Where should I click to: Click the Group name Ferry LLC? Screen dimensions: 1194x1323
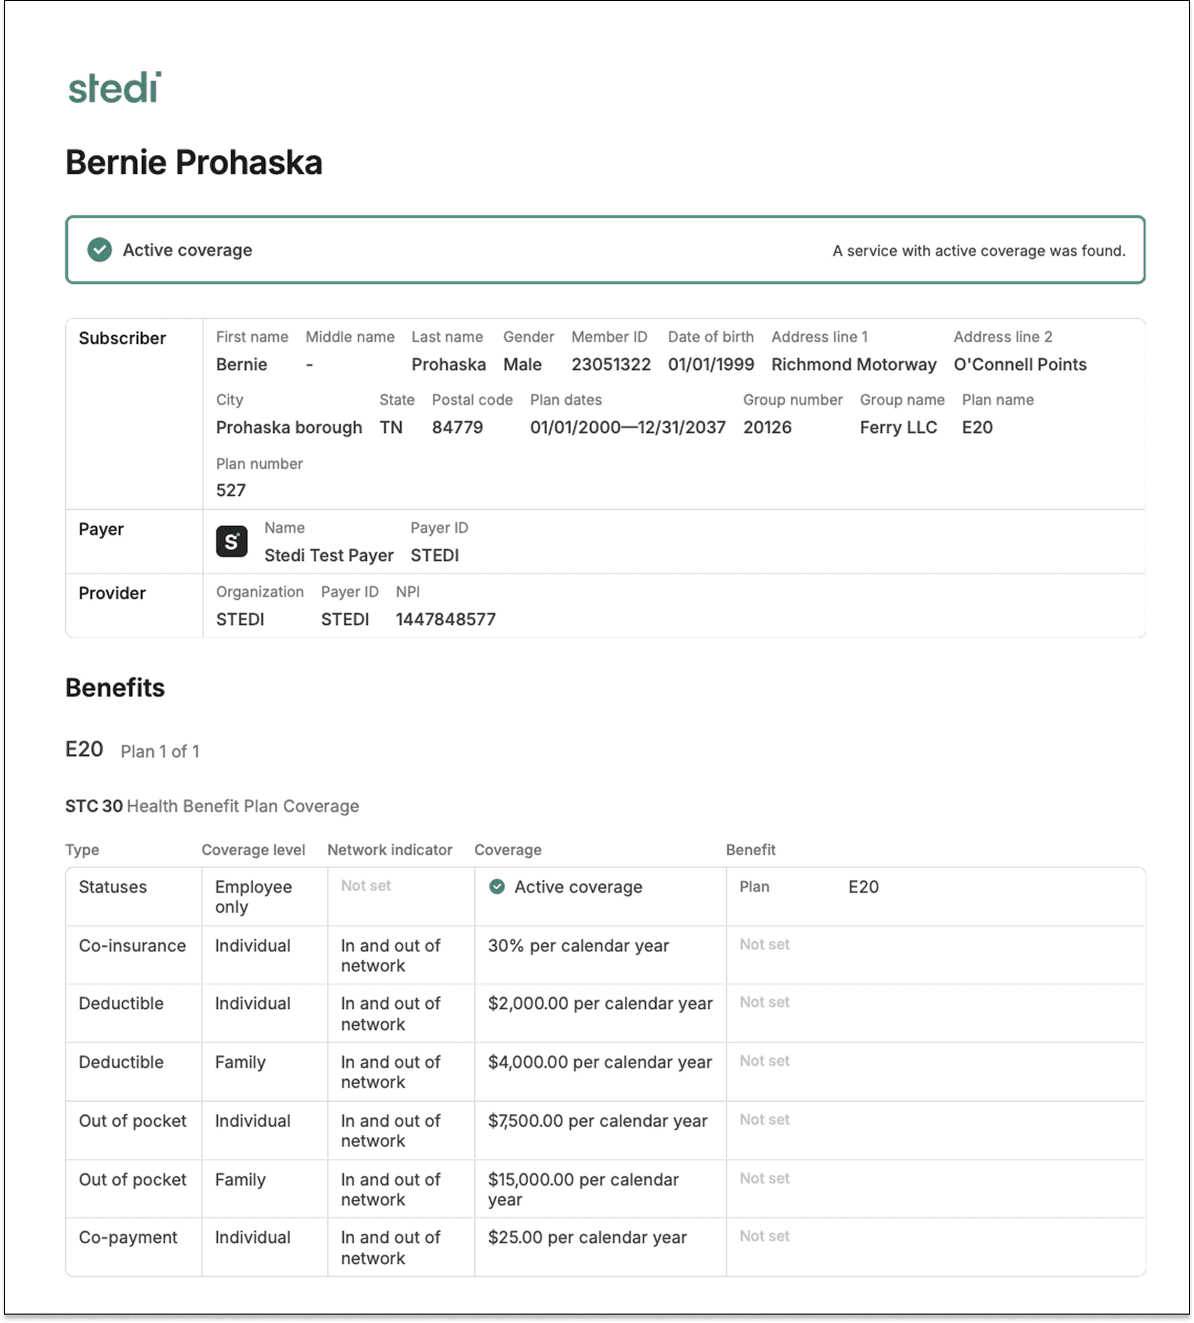(898, 427)
